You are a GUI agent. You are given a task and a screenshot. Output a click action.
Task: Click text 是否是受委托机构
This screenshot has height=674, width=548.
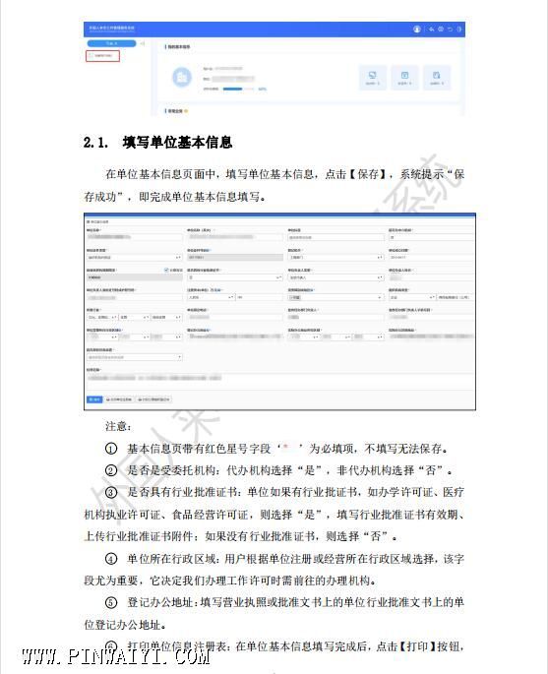coord(171,470)
